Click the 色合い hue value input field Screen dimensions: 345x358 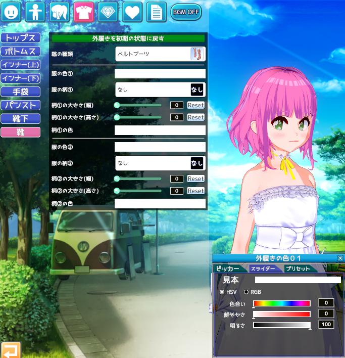(x=326, y=303)
